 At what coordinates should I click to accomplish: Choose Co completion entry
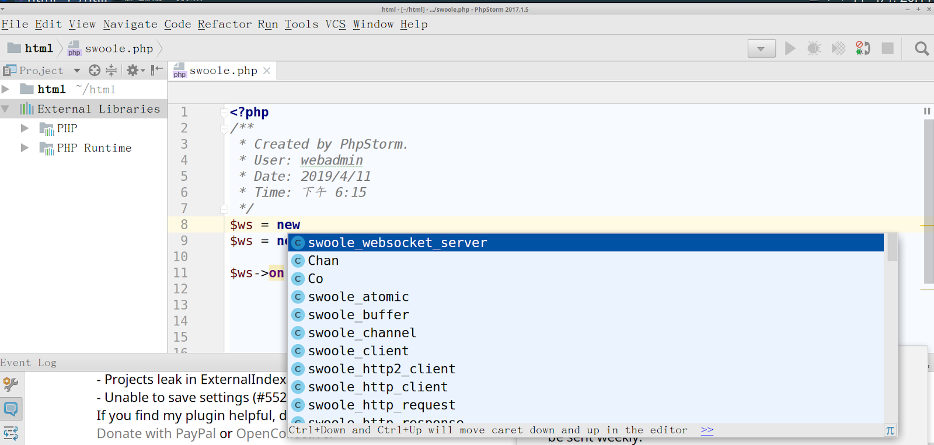point(586,279)
